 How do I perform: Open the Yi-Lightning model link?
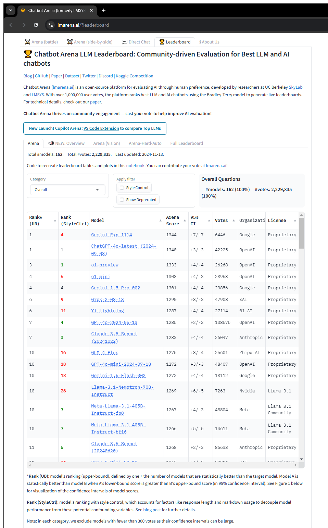coord(108,311)
